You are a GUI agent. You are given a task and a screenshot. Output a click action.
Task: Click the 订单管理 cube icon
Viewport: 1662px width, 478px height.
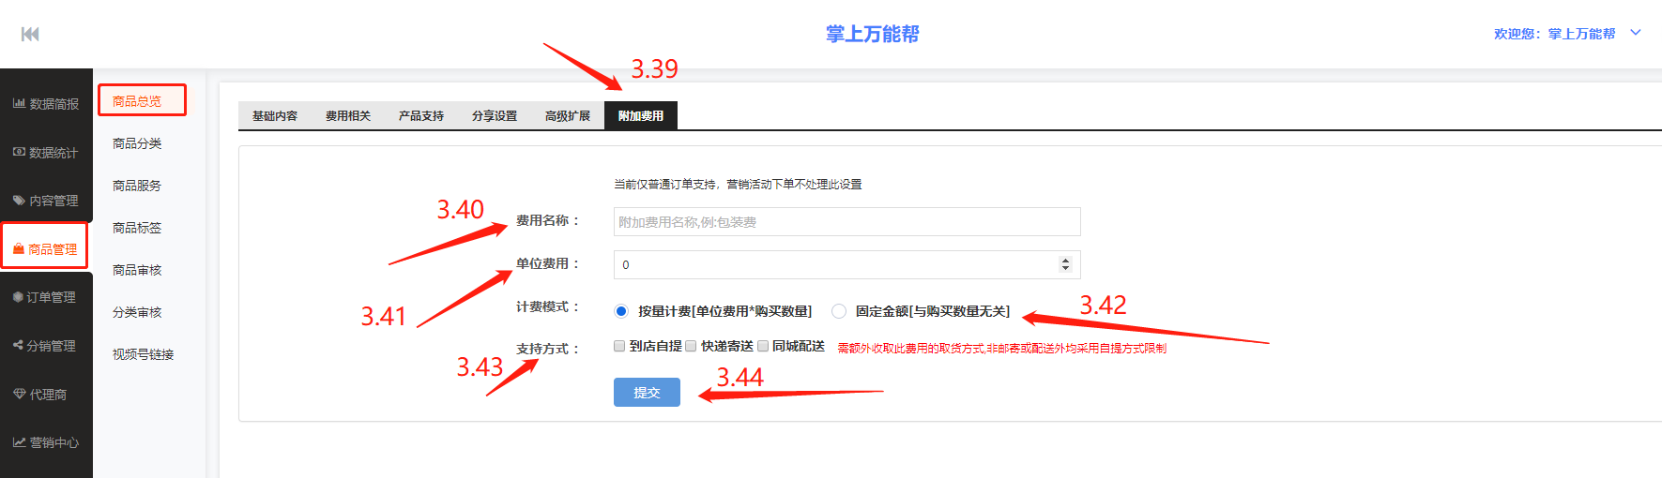[x=18, y=297]
